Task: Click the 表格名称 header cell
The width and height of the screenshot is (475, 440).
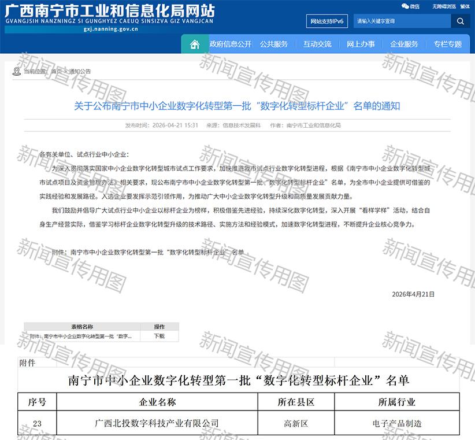Action: pos(82,327)
